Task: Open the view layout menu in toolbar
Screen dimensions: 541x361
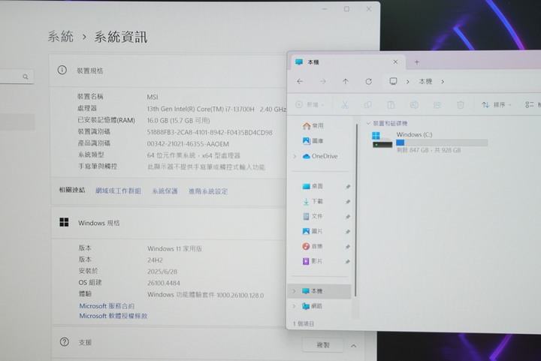Action: click(533, 105)
